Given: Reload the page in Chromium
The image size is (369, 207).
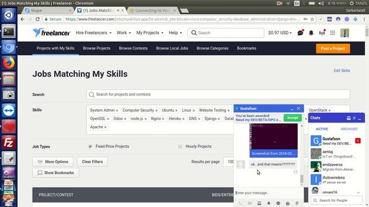Looking at the screenshot, I should [x=37, y=19].
